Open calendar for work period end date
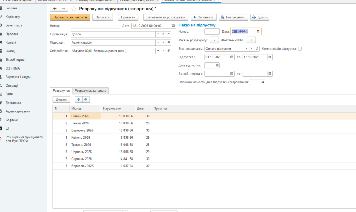This screenshot has height=212, width=356. point(270,74)
